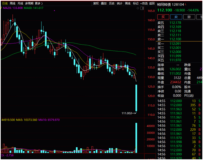
Task: Click the 叠加 overlay toolbar button
Action: tap(104, 4)
